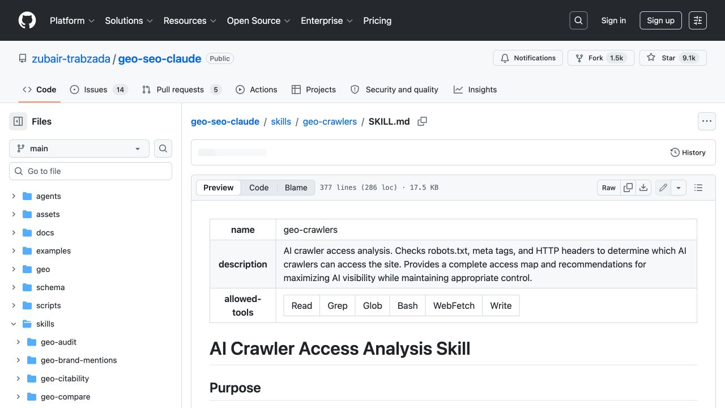Open the Open Source dropdown menu

coord(259,20)
